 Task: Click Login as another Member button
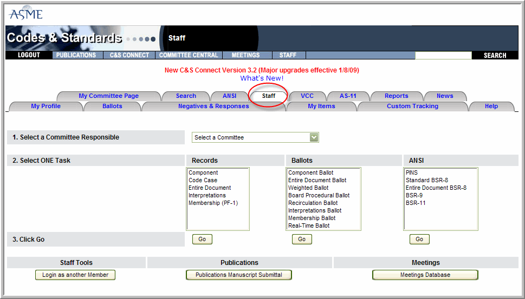(x=75, y=275)
